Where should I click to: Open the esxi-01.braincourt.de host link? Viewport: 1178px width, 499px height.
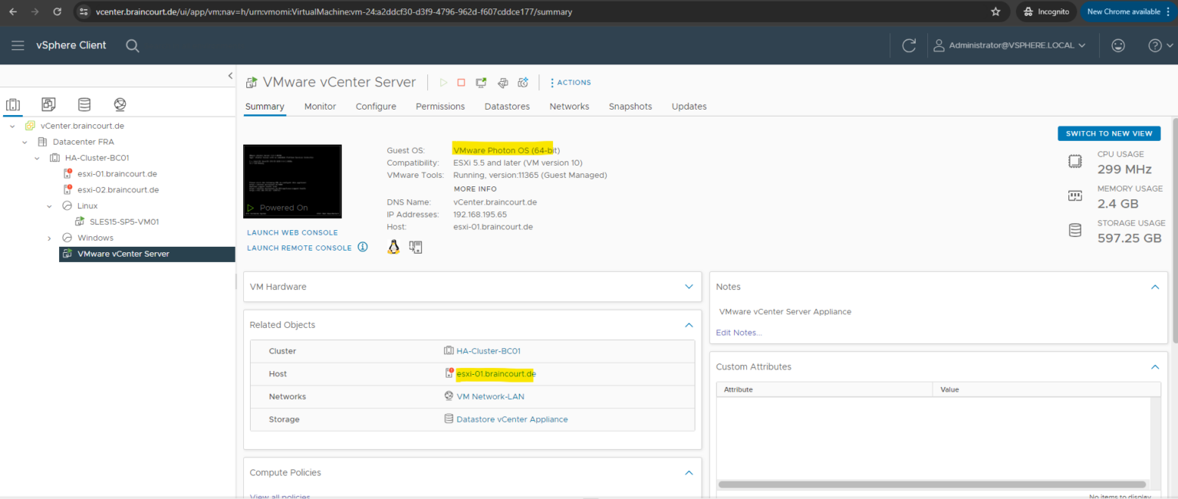pyautogui.click(x=495, y=373)
